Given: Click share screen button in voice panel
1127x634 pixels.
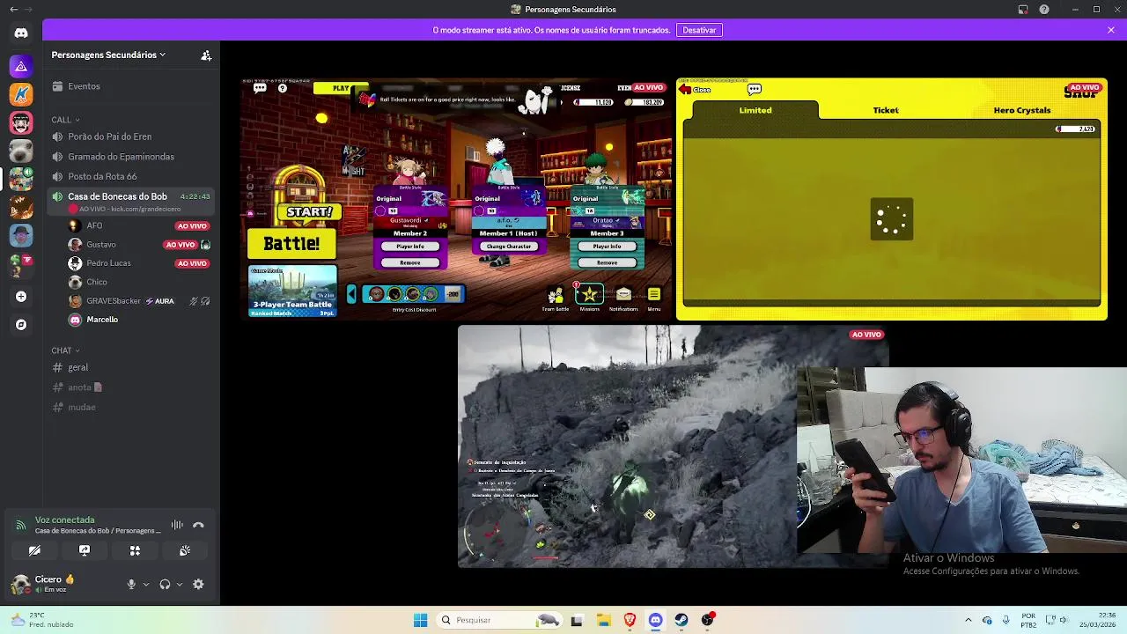Looking at the screenshot, I should pos(85,550).
